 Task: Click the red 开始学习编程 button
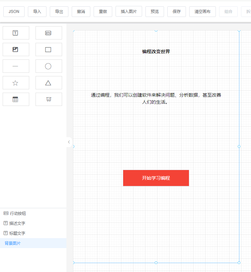[x=156, y=178]
